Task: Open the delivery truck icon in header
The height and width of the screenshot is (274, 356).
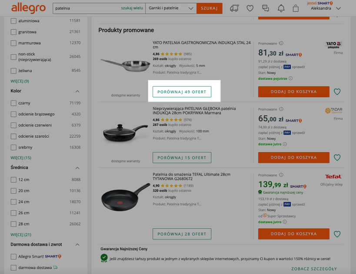Action: [234, 8]
